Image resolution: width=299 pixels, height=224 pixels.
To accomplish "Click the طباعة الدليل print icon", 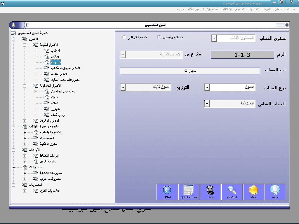I will (188, 190).
